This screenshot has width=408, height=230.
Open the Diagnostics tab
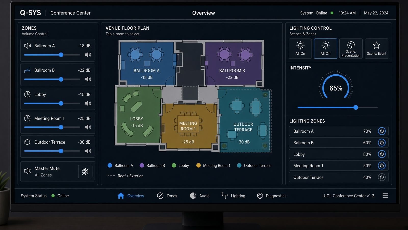(272, 196)
